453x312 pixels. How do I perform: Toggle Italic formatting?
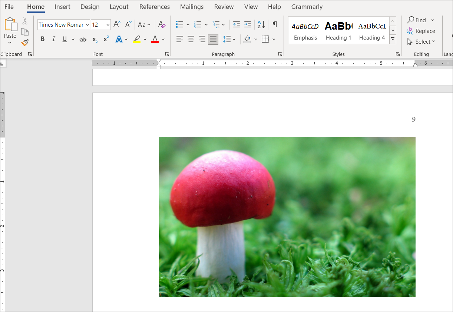pyautogui.click(x=53, y=39)
